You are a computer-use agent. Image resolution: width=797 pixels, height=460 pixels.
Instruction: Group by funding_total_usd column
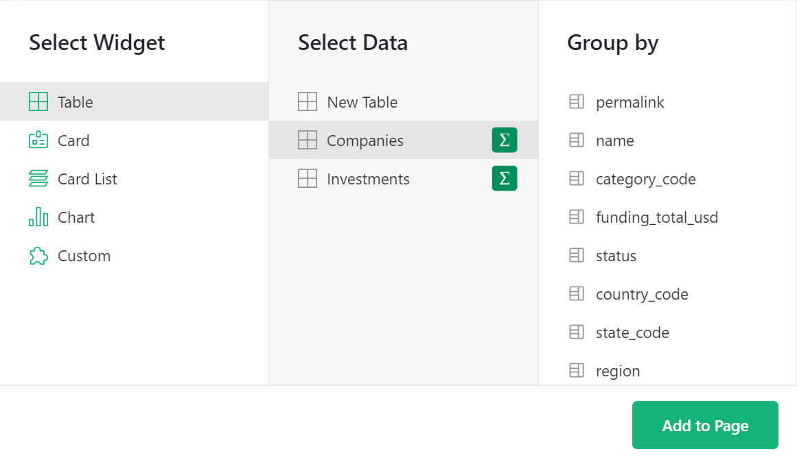tap(656, 217)
